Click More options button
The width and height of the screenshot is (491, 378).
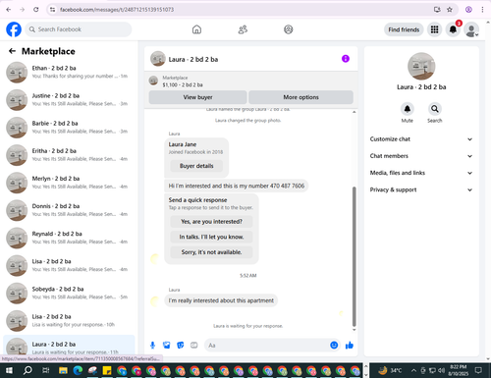click(x=300, y=97)
